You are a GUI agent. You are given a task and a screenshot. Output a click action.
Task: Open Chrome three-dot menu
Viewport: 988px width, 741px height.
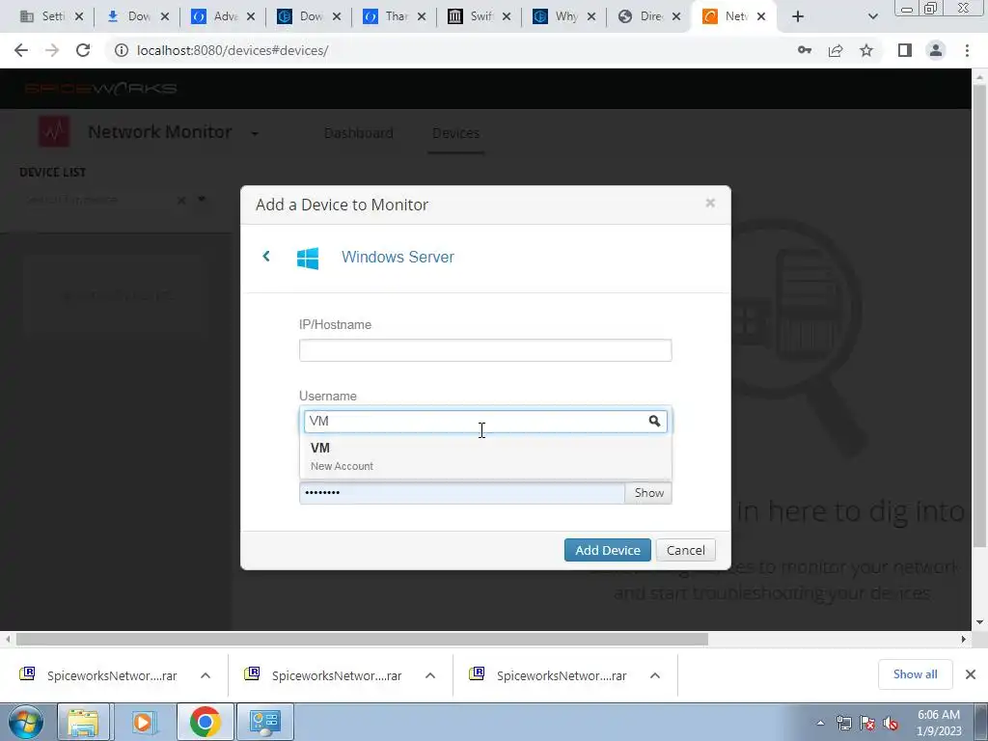tap(967, 50)
